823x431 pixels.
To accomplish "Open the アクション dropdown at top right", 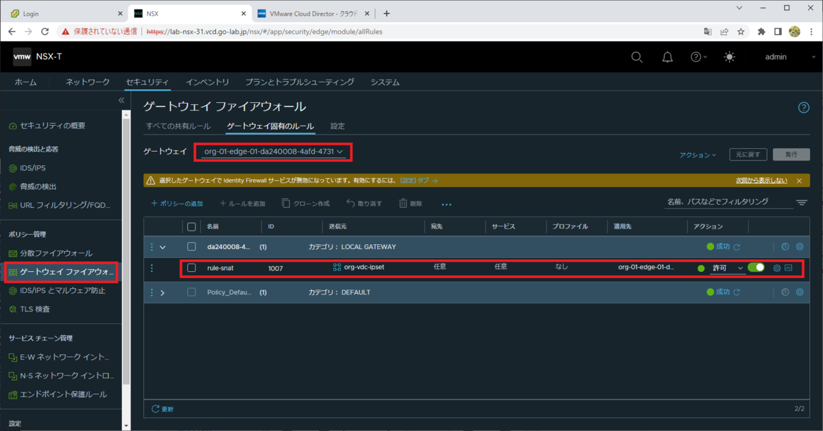I will (697, 155).
